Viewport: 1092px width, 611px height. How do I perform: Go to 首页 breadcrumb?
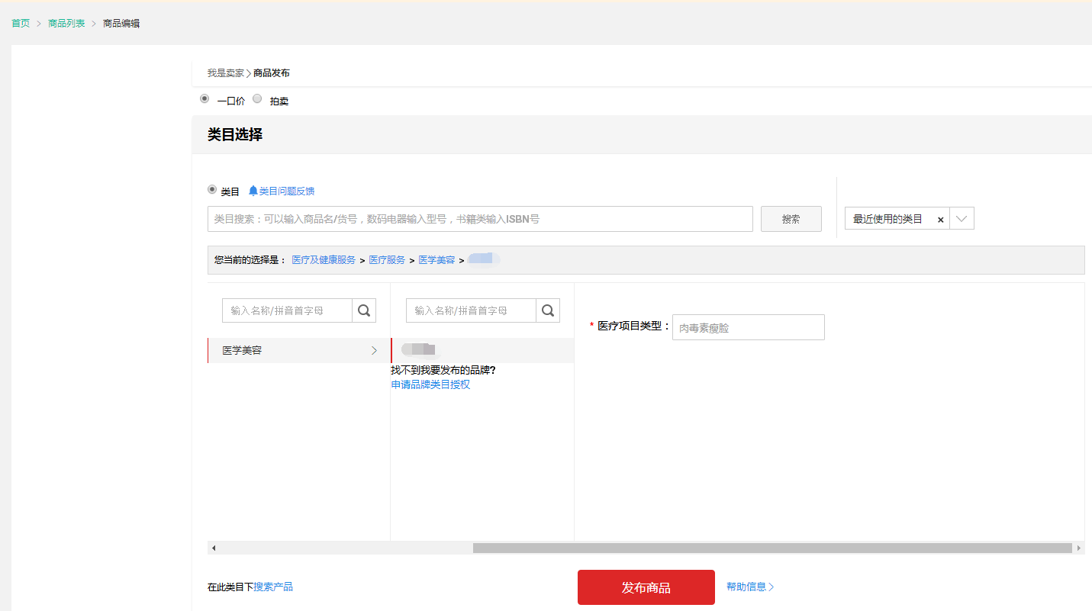(x=21, y=24)
